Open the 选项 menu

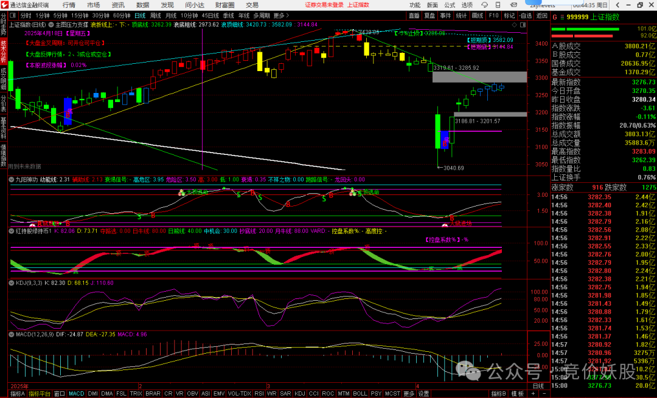click(x=467, y=5)
